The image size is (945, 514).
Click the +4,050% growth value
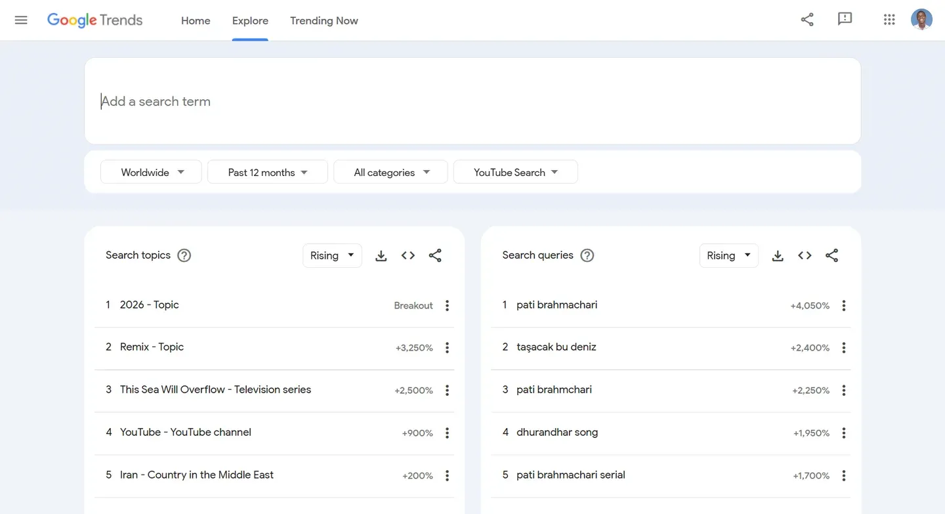[810, 305]
